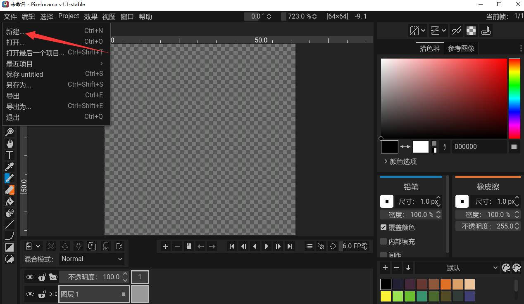Activate the Pan hand tool

click(x=9, y=144)
